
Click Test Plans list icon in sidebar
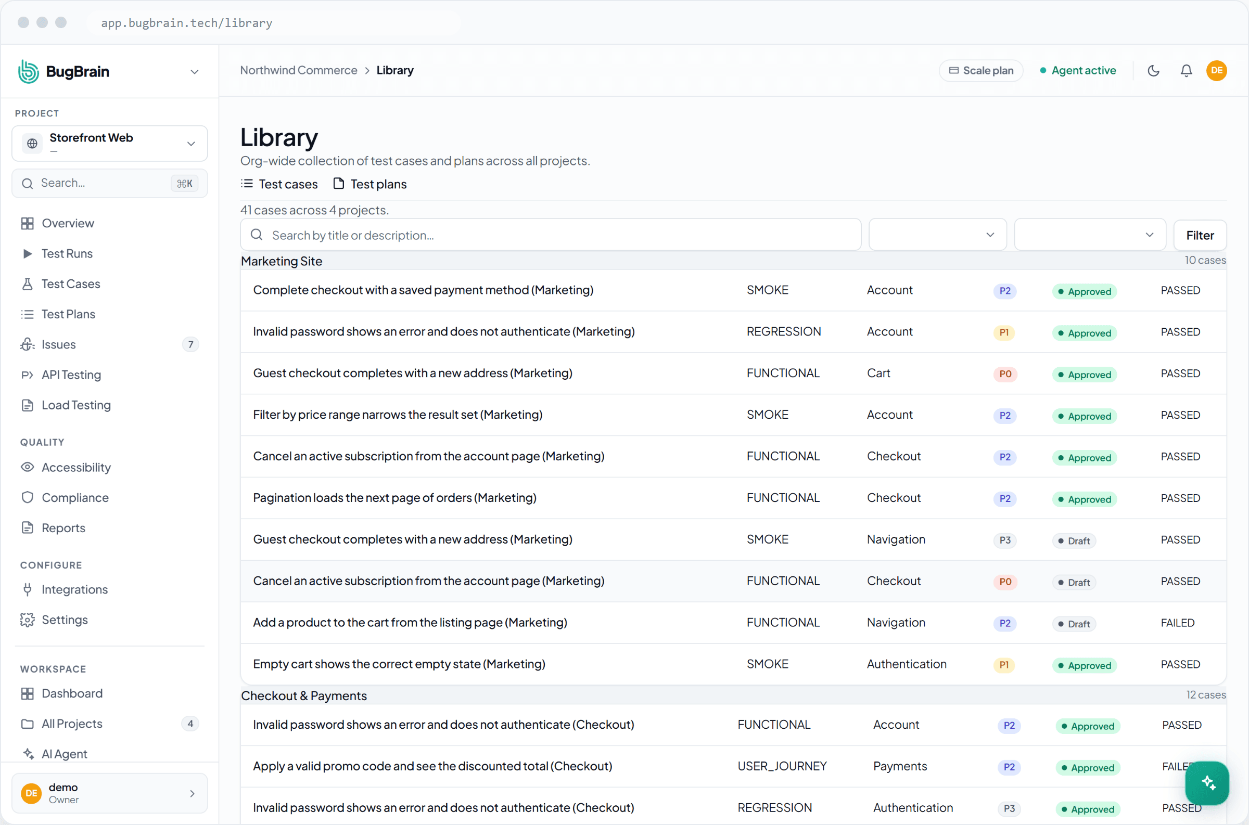pos(28,314)
